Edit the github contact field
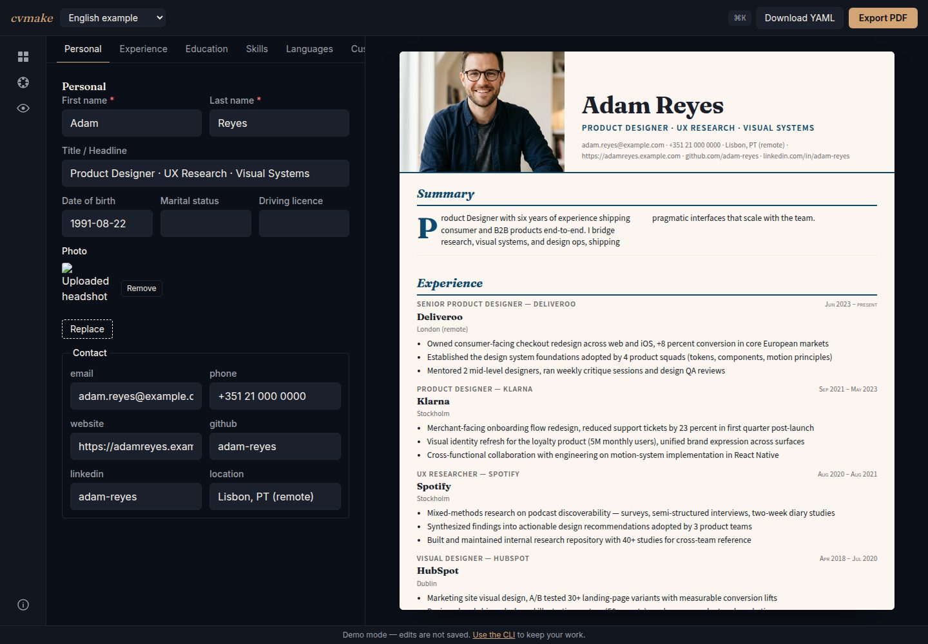The width and height of the screenshot is (928, 644). coord(275,446)
